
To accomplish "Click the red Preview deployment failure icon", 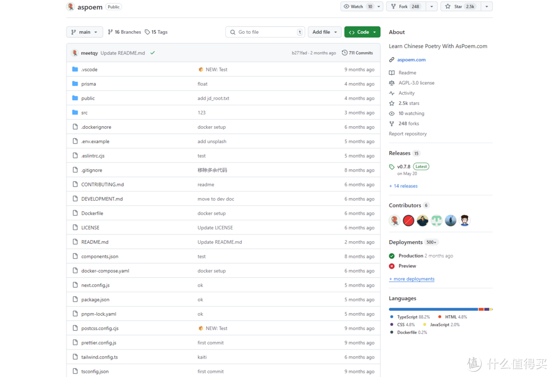I will 392,266.
